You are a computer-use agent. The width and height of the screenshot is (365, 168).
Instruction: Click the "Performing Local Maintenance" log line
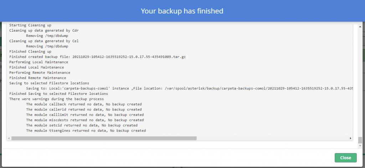[38, 62]
